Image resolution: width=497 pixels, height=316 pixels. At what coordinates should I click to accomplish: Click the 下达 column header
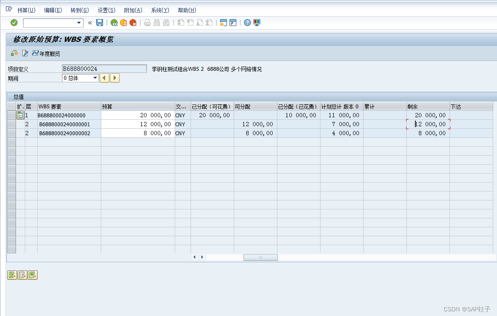coord(471,107)
